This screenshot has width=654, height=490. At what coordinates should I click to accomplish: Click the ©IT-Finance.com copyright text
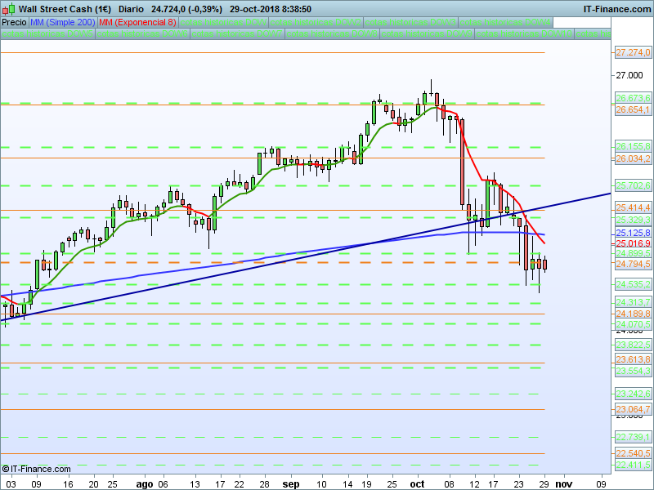(x=36, y=469)
